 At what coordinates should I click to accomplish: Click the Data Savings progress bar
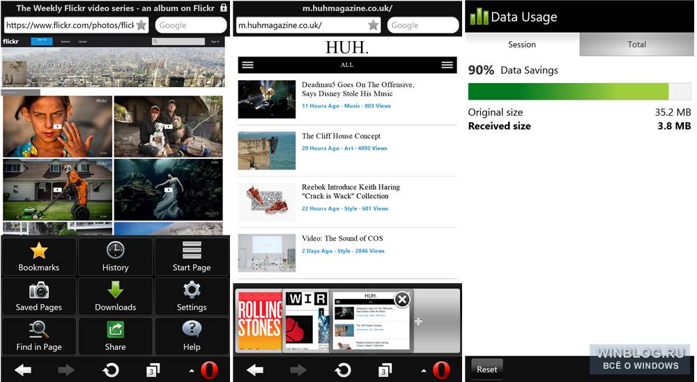point(580,91)
